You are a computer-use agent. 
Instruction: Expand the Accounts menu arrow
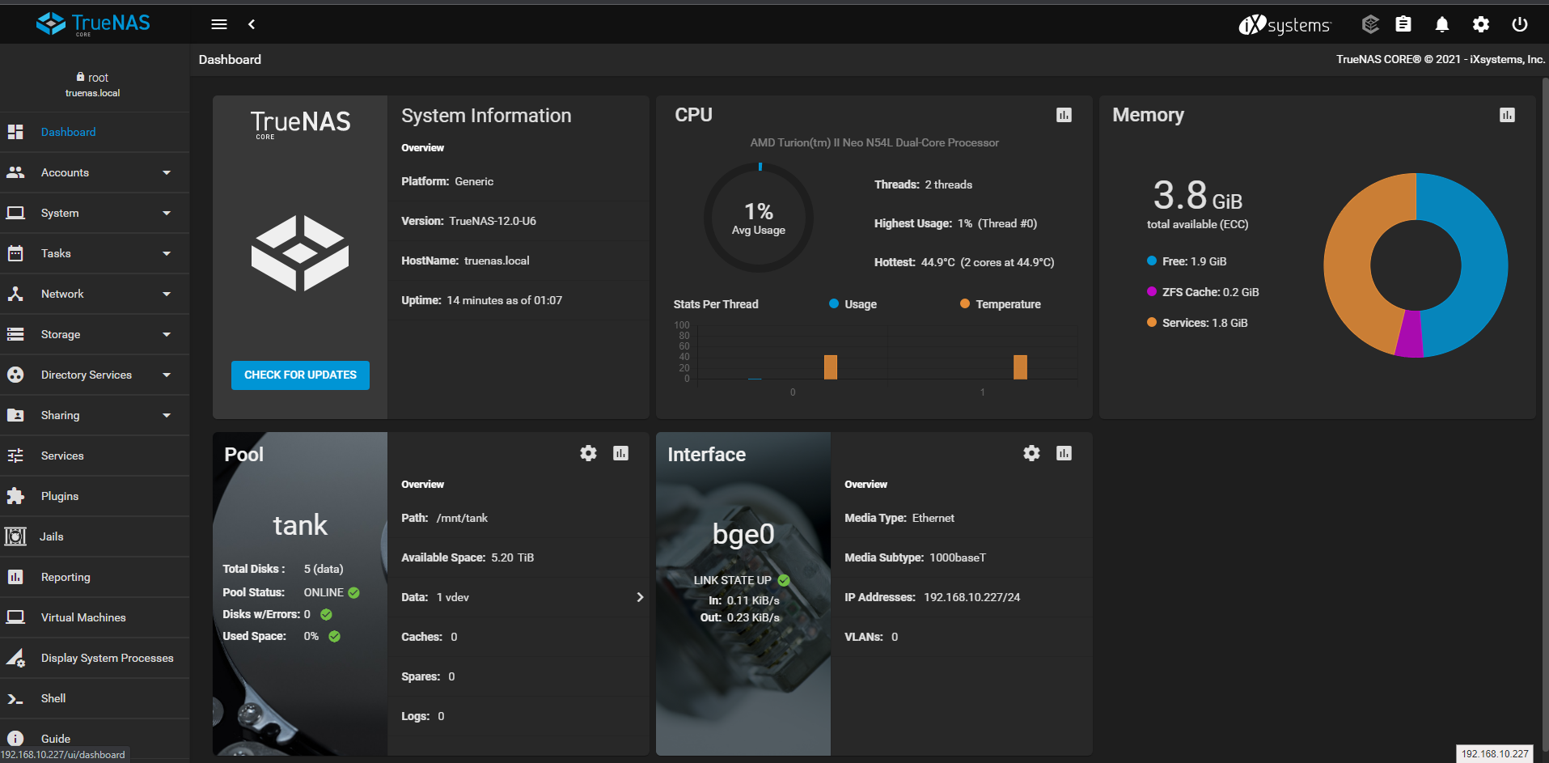coord(167,172)
